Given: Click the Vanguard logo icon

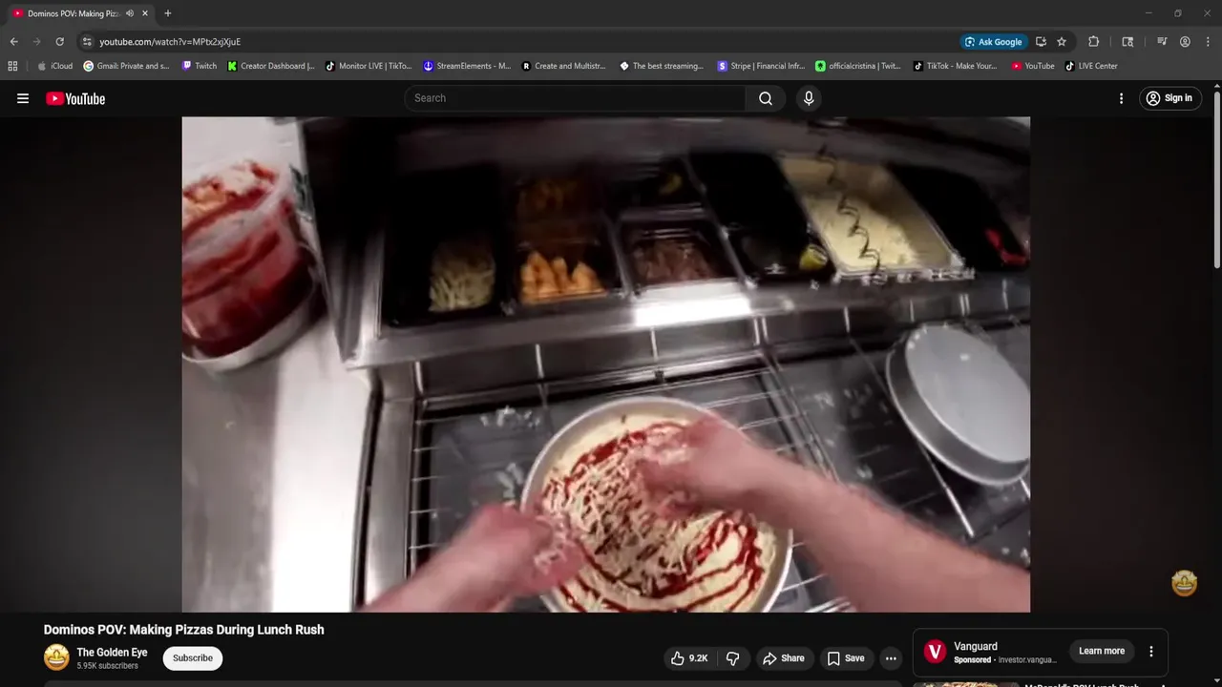Looking at the screenshot, I should 936,652.
